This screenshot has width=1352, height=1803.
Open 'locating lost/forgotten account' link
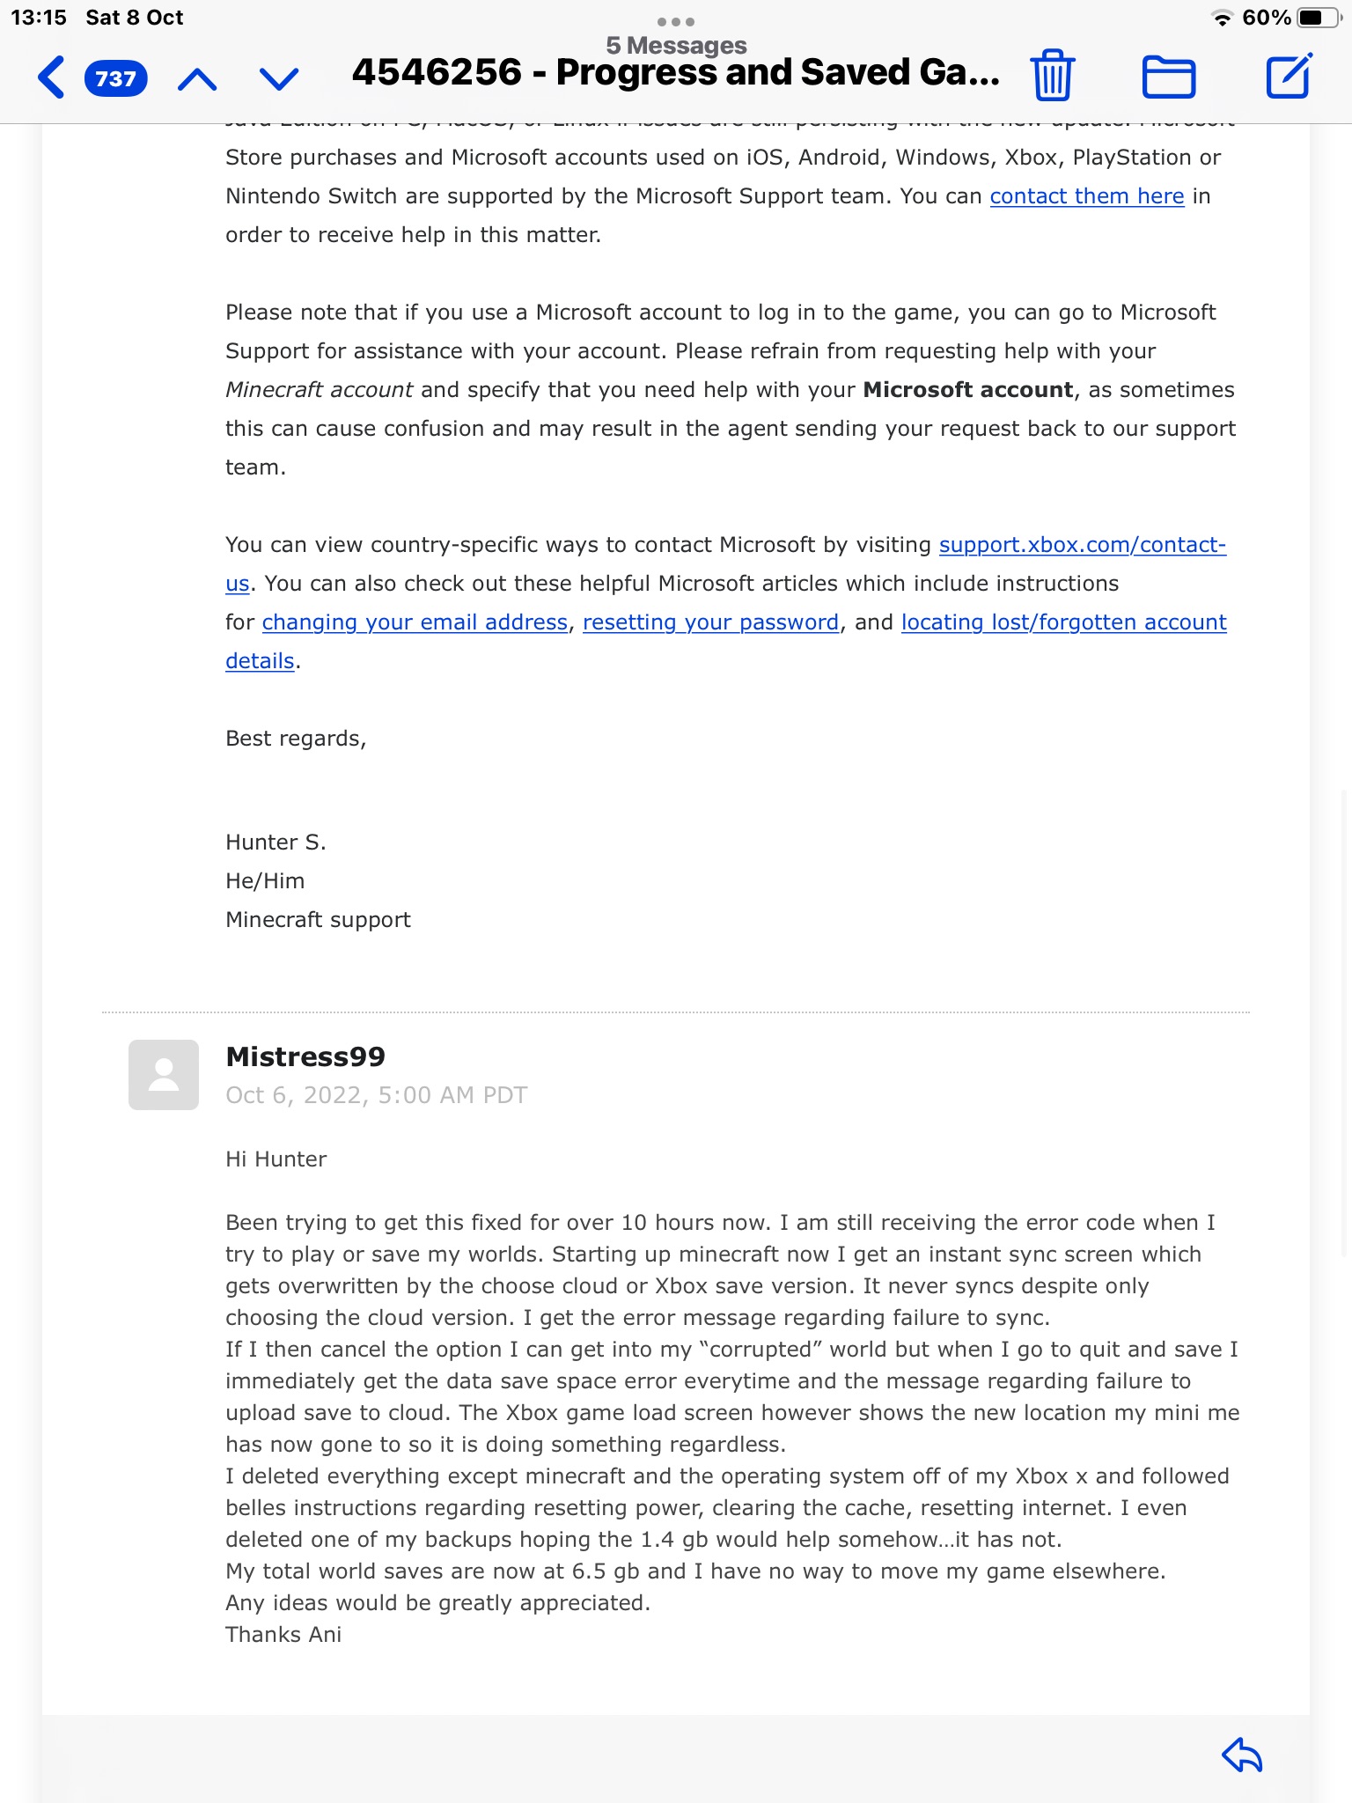(x=1063, y=622)
